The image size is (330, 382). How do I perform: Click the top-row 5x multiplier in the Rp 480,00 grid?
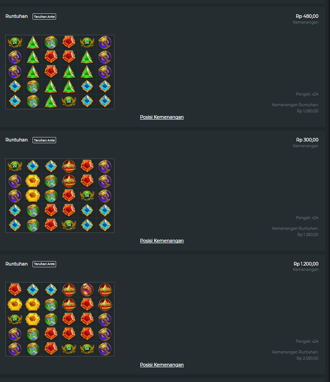pos(87,42)
